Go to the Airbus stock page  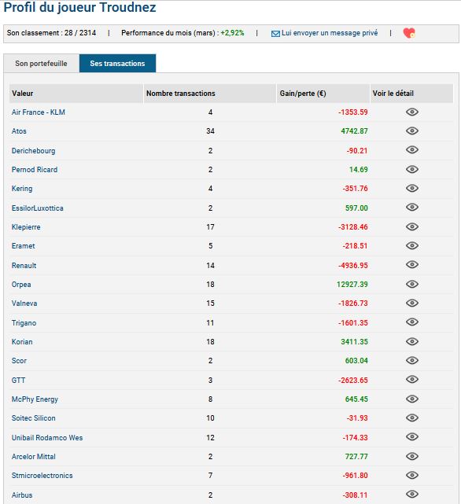tap(22, 495)
